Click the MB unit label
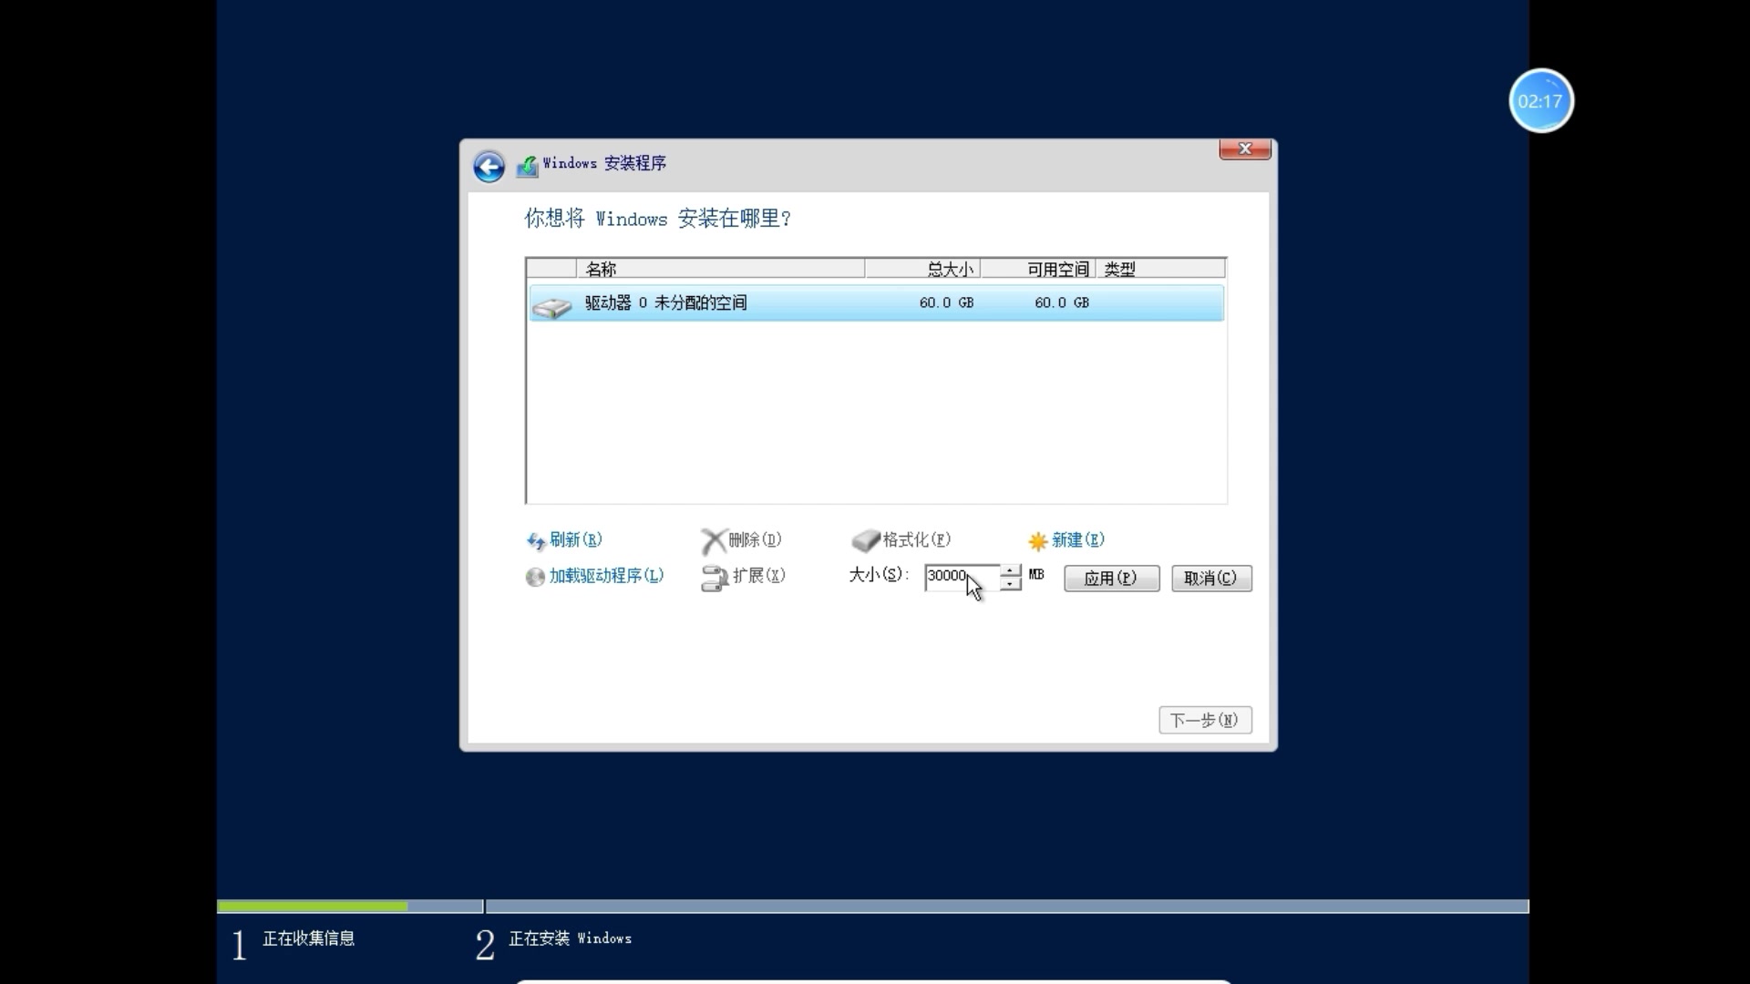1750x984 pixels. pyautogui.click(x=1036, y=574)
